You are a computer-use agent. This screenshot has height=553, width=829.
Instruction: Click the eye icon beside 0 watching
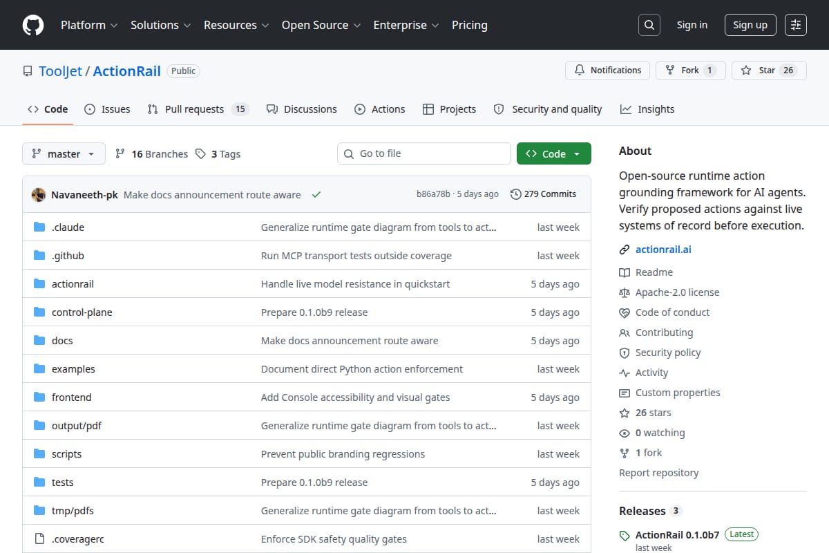tap(625, 433)
